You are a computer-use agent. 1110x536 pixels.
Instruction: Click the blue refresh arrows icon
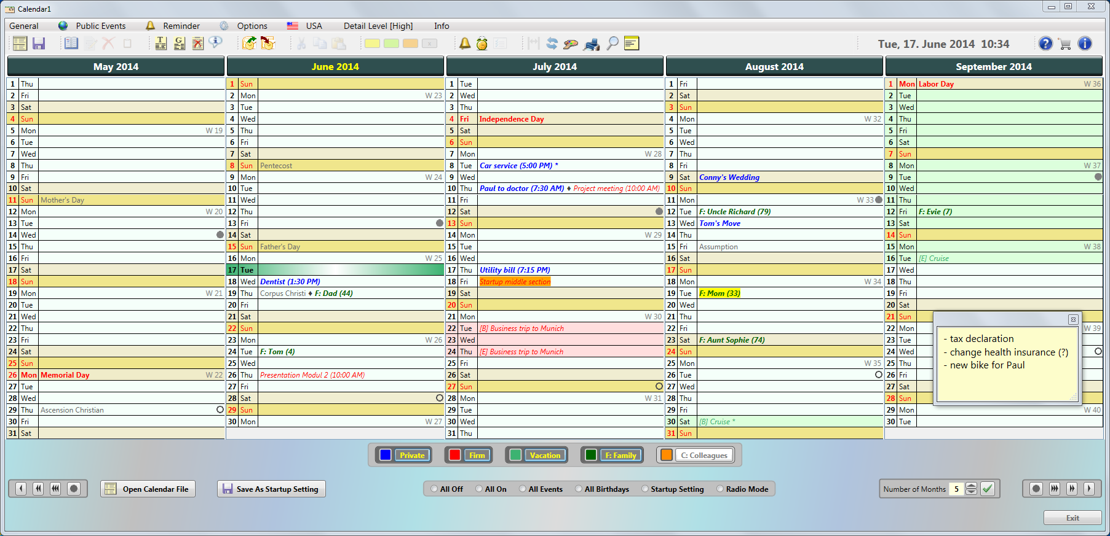pyautogui.click(x=552, y=44)
